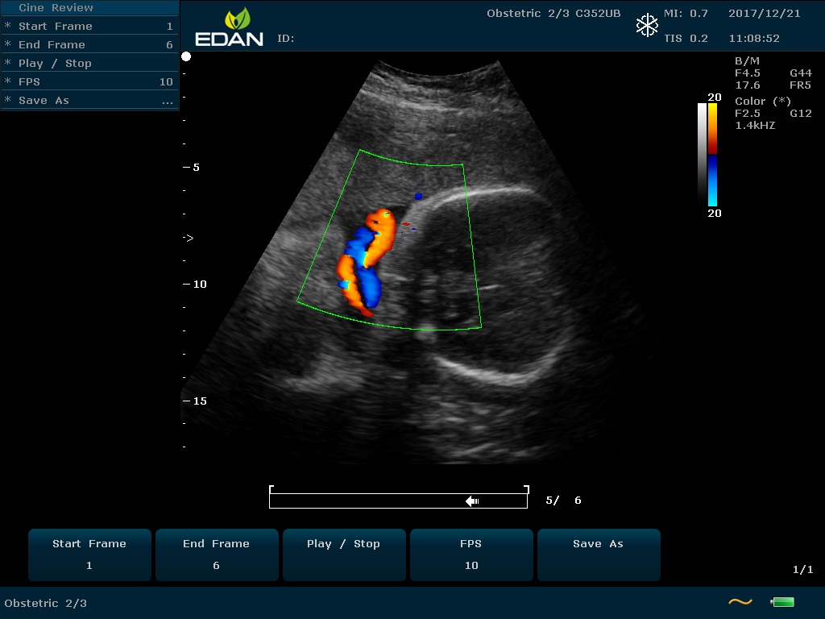Click the patient ID field in header
Viewport: 825px width, 619px height.
pyautogui.click(x=286, y=39)
